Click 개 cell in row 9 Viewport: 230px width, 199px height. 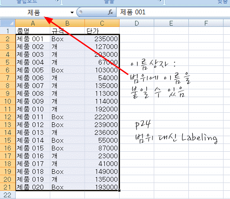coord(67,93)
